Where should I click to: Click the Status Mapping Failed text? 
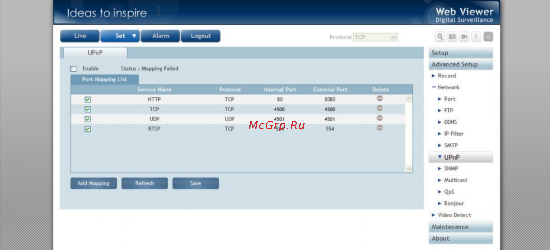pos(150,69)
